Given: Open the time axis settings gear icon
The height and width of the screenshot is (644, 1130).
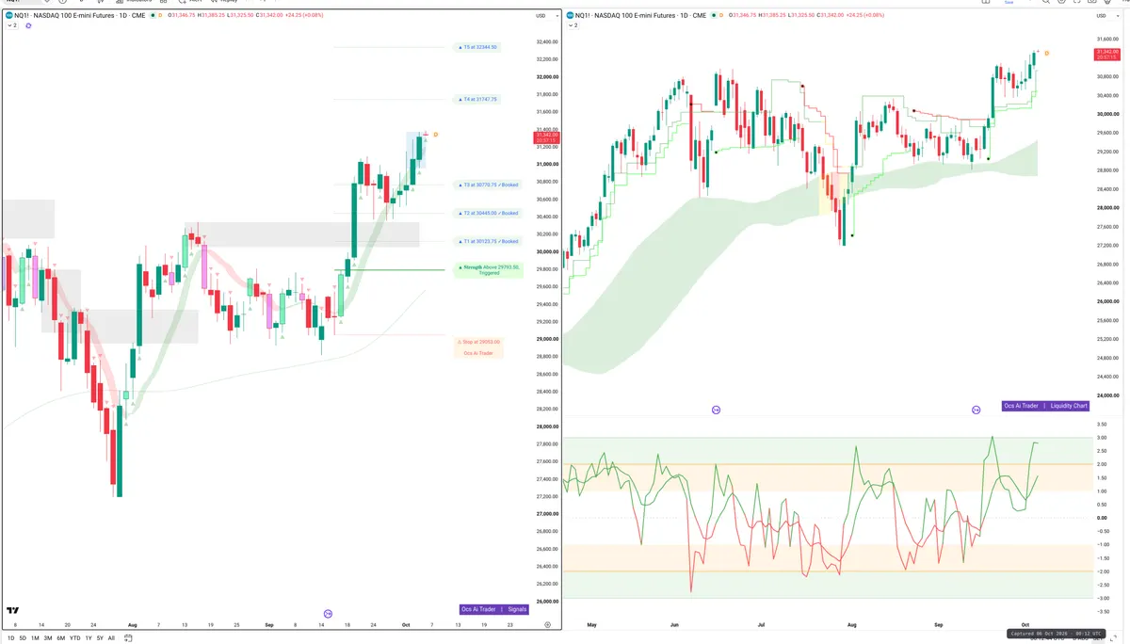Looking at the screenshot, I should coord(547,624).
